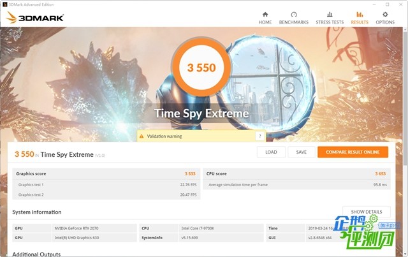Click SHOW DETAILS for system information
The image size is (408, 257).
click(x=367, y=212)
